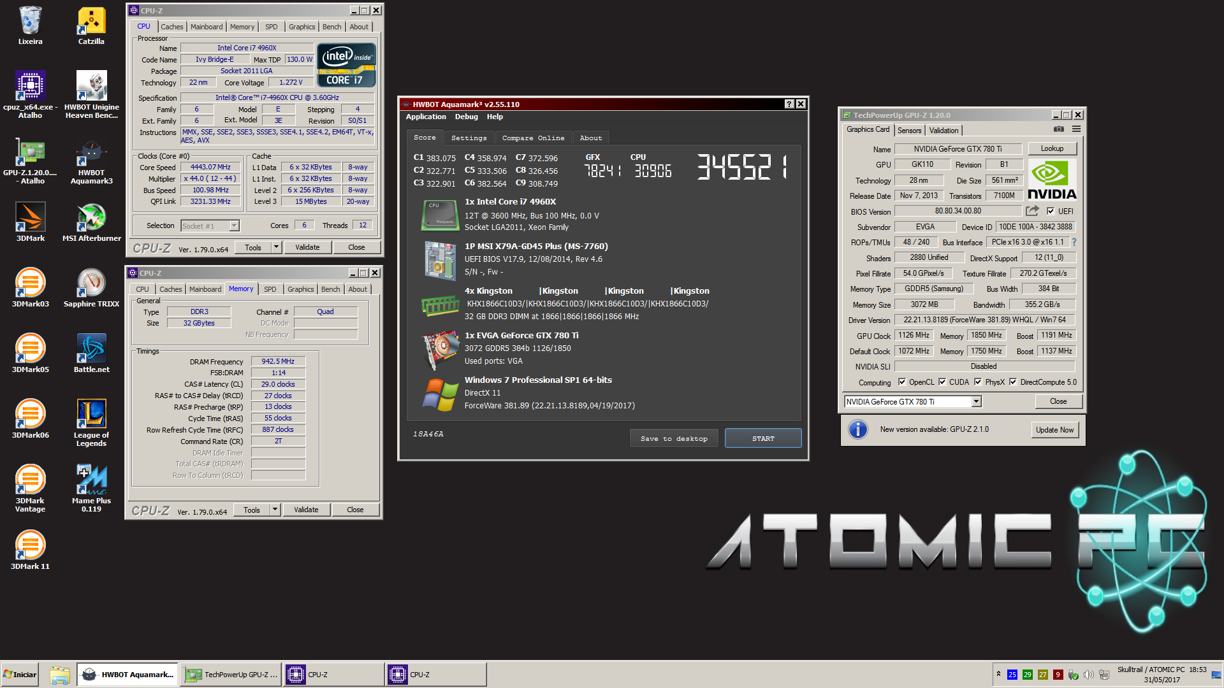Launch 3DMark 11 from the desktop
The width and height of the screenshot is (1224, 688).
pos(30,550)
